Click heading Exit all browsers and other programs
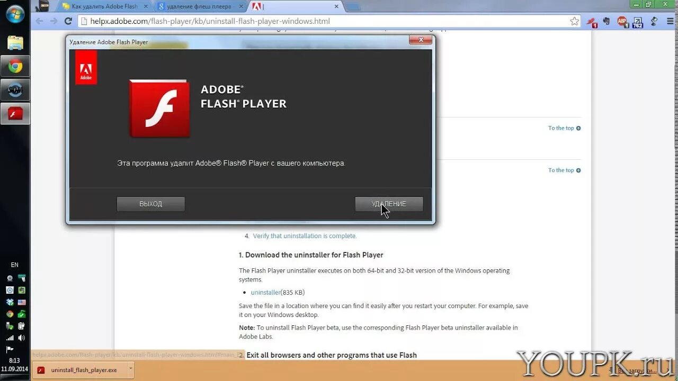The image size is (678, 381). (x=328, y=355)
